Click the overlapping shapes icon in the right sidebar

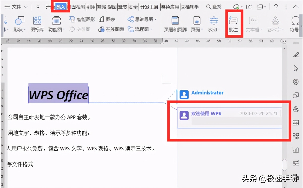(296, 95)
